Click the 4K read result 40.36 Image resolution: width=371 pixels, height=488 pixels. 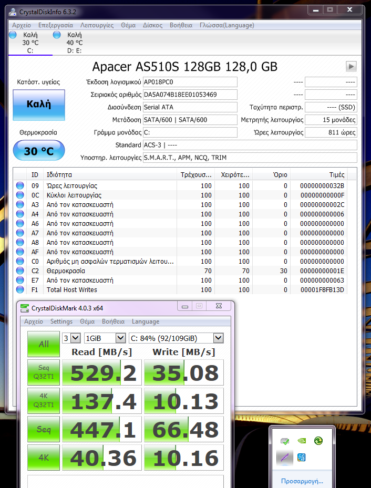pos(102,458)
